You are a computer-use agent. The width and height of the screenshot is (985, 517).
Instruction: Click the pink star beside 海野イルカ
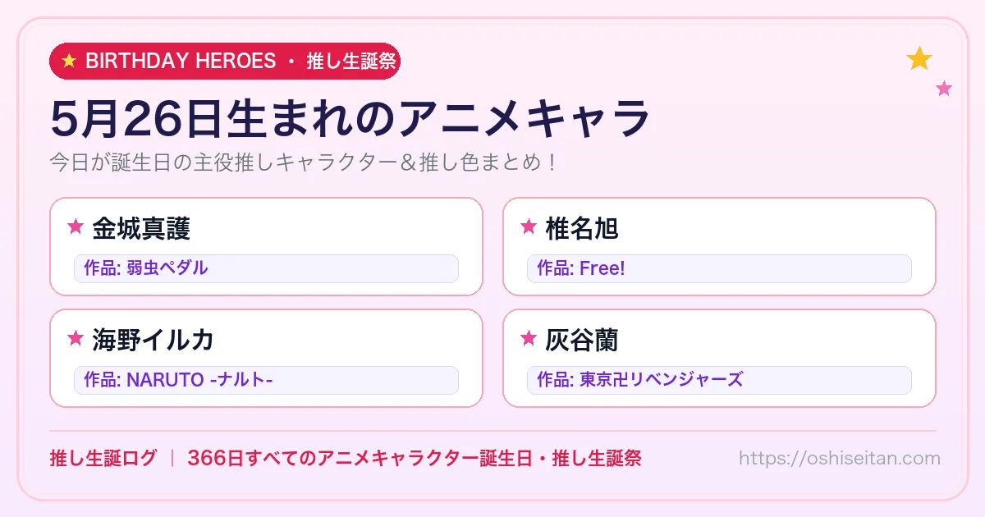pos(76,338)
